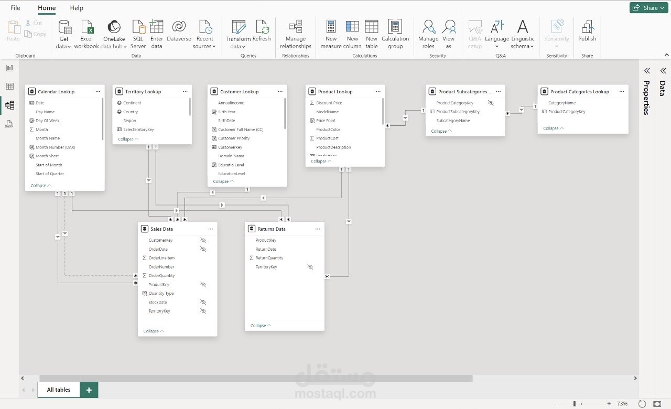Screen dimensions: 671x409
Task: Create a New measure
Action: click(x=331, y=35)
